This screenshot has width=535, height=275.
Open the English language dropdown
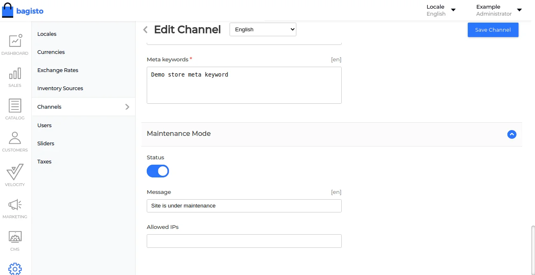263,30
